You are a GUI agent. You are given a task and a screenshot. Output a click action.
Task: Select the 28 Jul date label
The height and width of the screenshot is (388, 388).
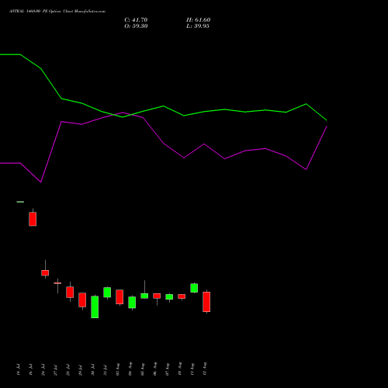[68, 369]
